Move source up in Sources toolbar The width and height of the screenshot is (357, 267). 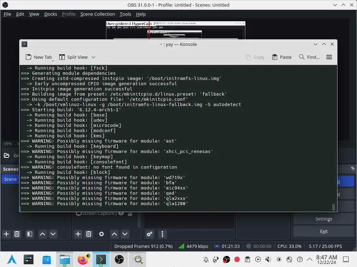coord(114,234)
